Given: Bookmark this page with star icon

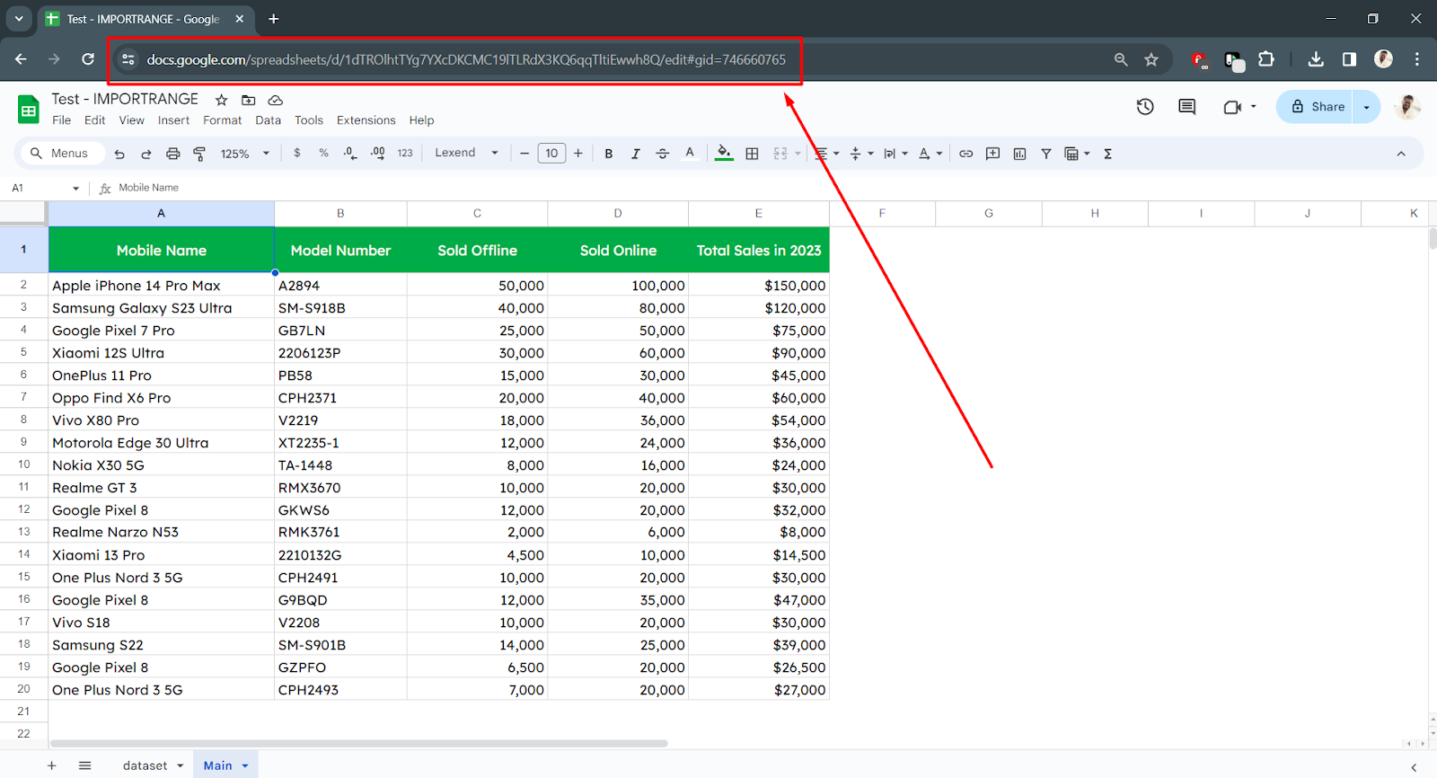Looking at the screenshot, I should (1151, 59).
